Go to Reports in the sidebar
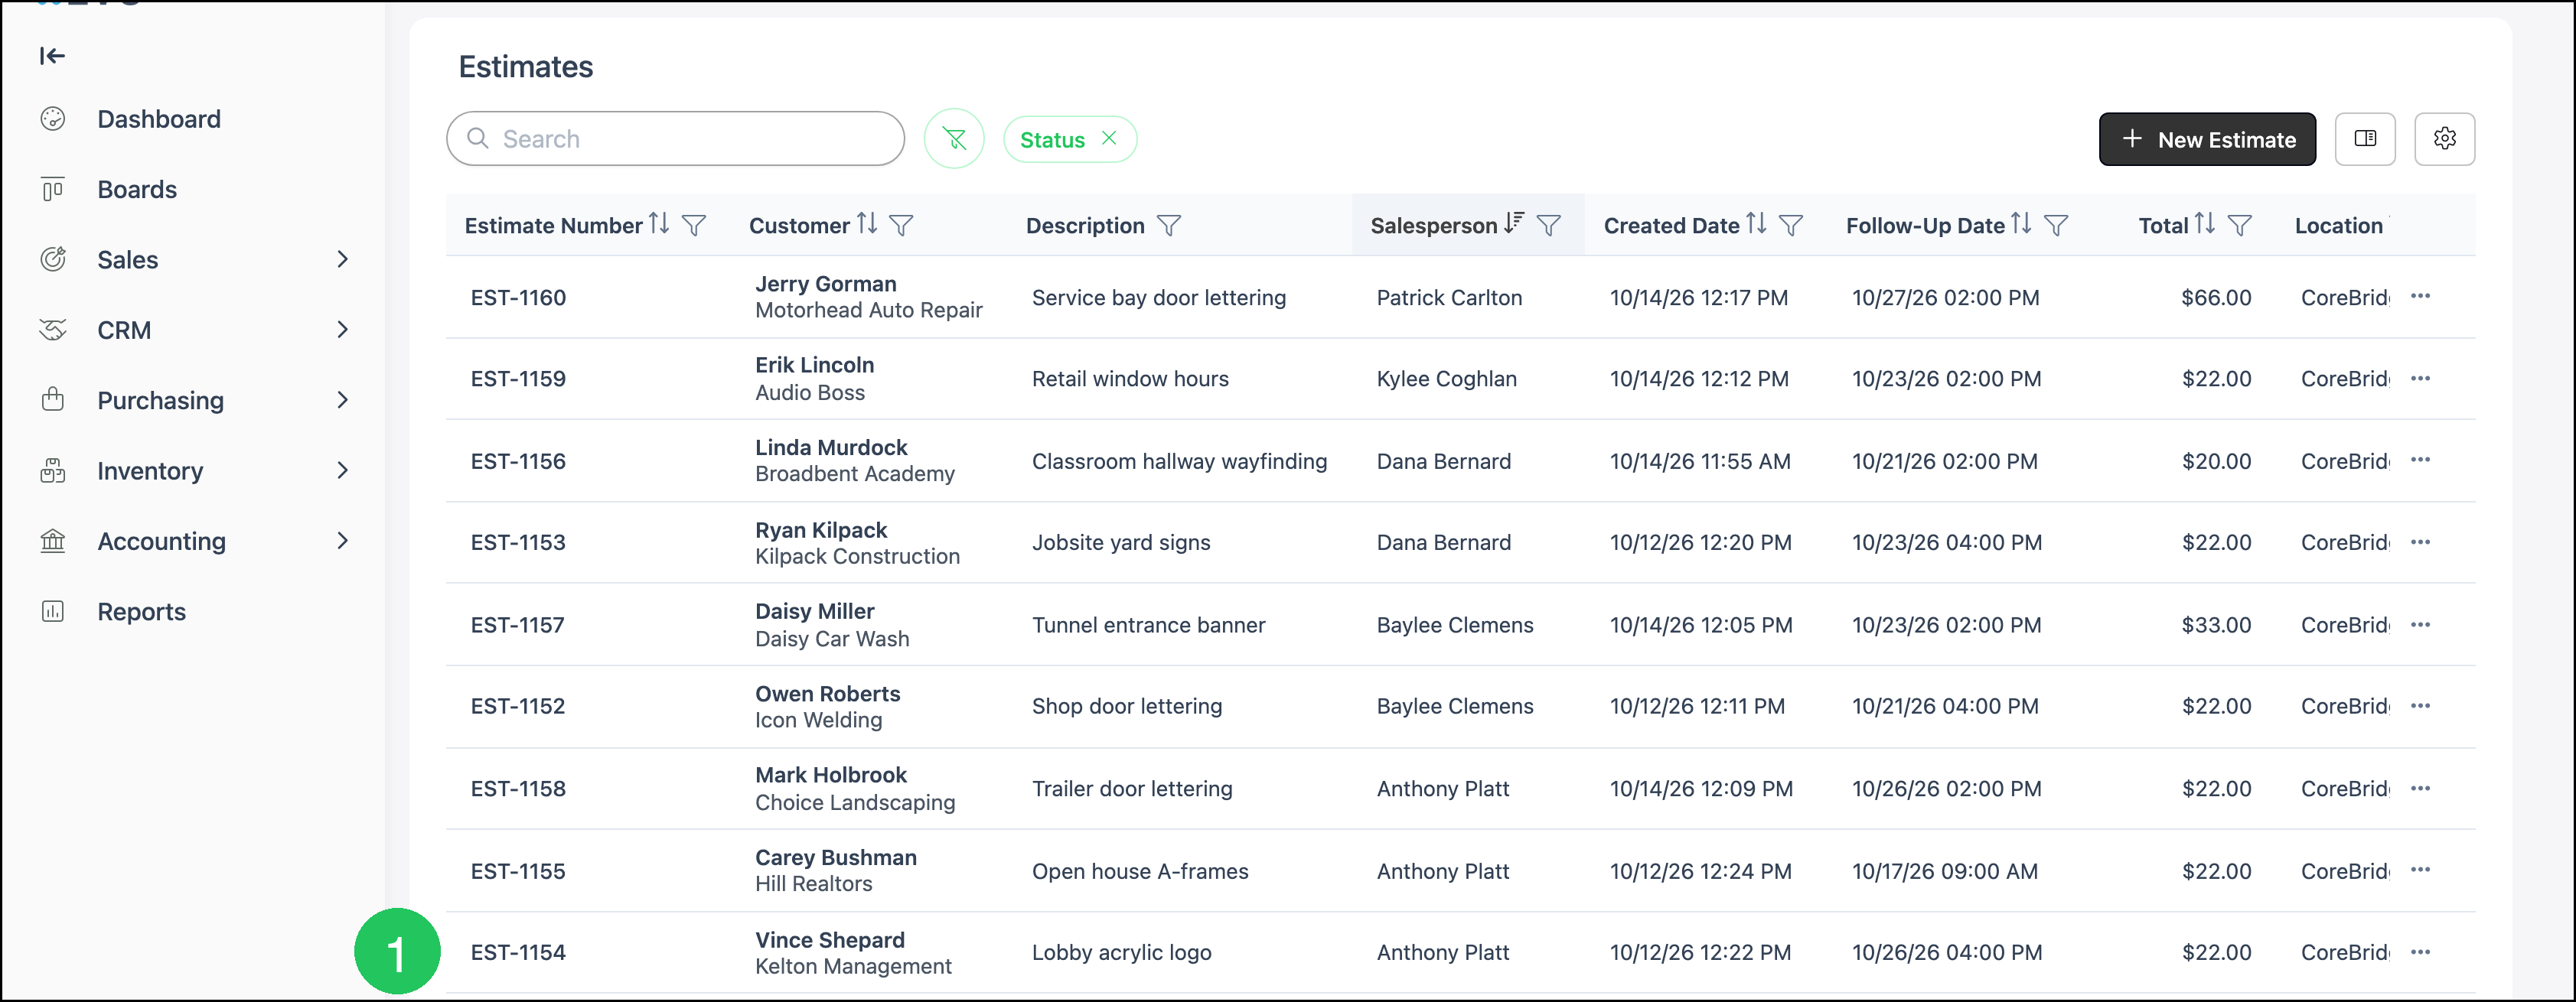The image size is (2576, 1002). click(x=141, y=611)
